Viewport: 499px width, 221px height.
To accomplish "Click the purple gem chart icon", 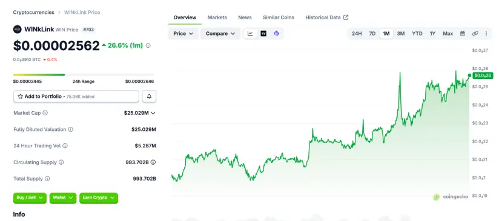I will [276, 34].
